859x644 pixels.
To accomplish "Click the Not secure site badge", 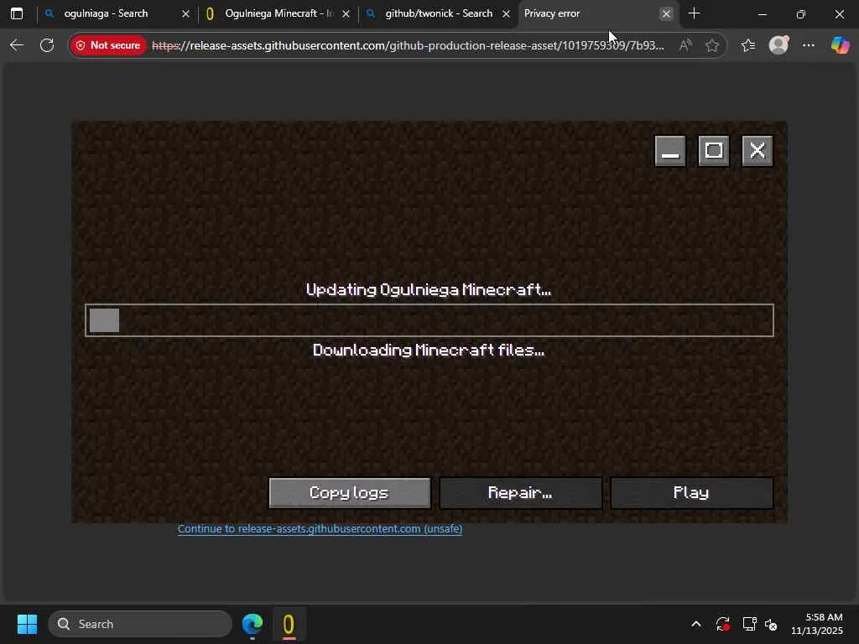I will pyautogui.click(x=108, y=45).
